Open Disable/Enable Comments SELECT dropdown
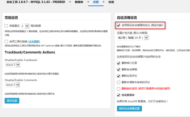 click(12, 85)
